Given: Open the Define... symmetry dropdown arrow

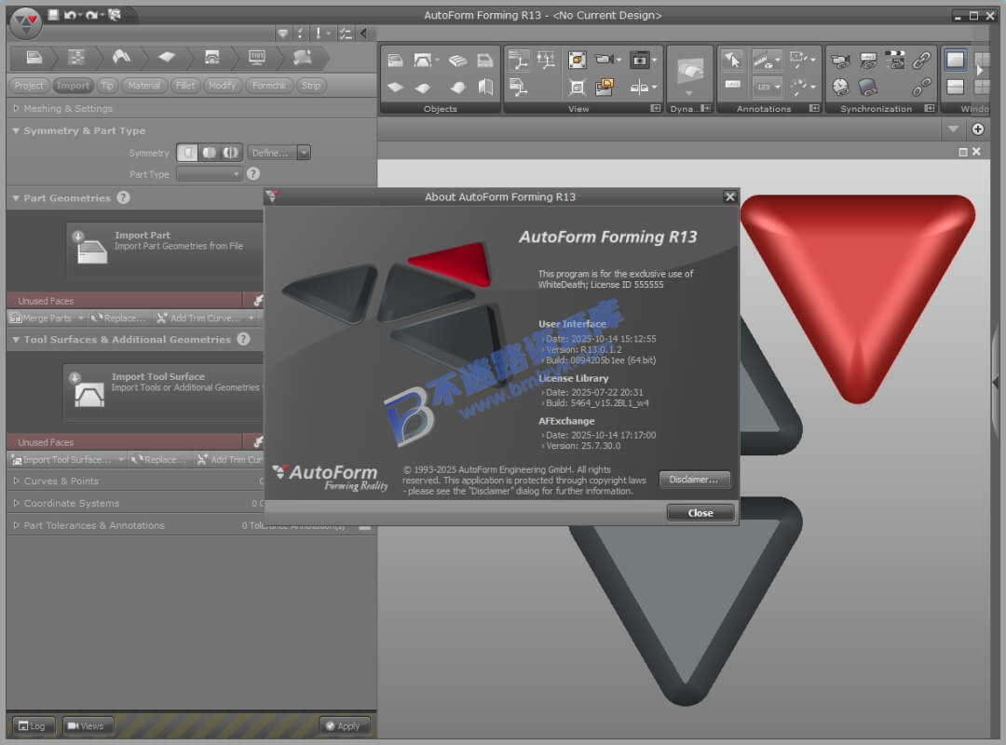Looking at the screenshot, I should pyautogui.click(x=304, y=153).
